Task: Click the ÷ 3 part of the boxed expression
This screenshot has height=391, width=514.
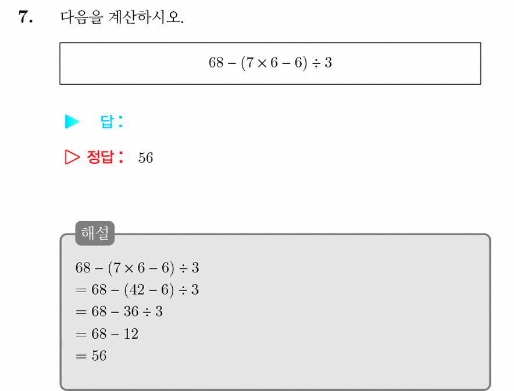Action: coord(322,63)
